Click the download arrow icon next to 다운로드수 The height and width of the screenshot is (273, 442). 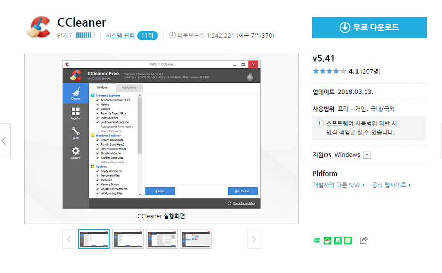tap(172, 35)
